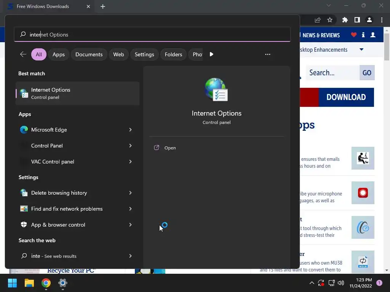Expand App & browser control chevron

pyautogui.click(x=130, y=225)
